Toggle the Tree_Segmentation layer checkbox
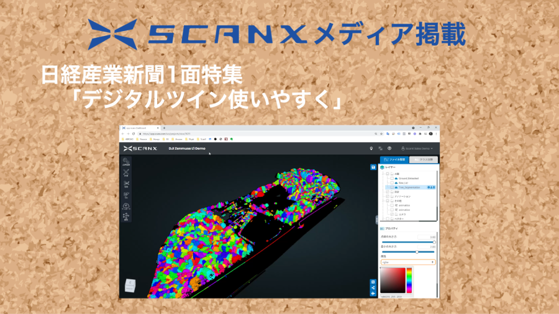559x314 pixels. click(392, 187)
